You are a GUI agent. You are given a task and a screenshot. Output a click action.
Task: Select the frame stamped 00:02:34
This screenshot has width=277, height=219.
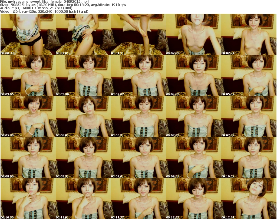pyautogui.click(x=249, y=34)
